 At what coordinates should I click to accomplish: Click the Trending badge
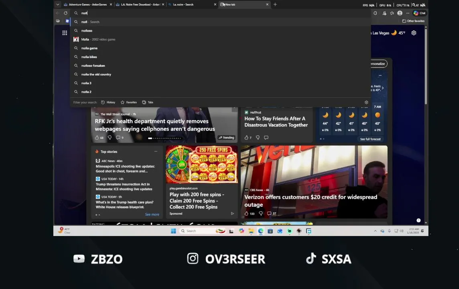pyautogui.click(x=226, y=138)
